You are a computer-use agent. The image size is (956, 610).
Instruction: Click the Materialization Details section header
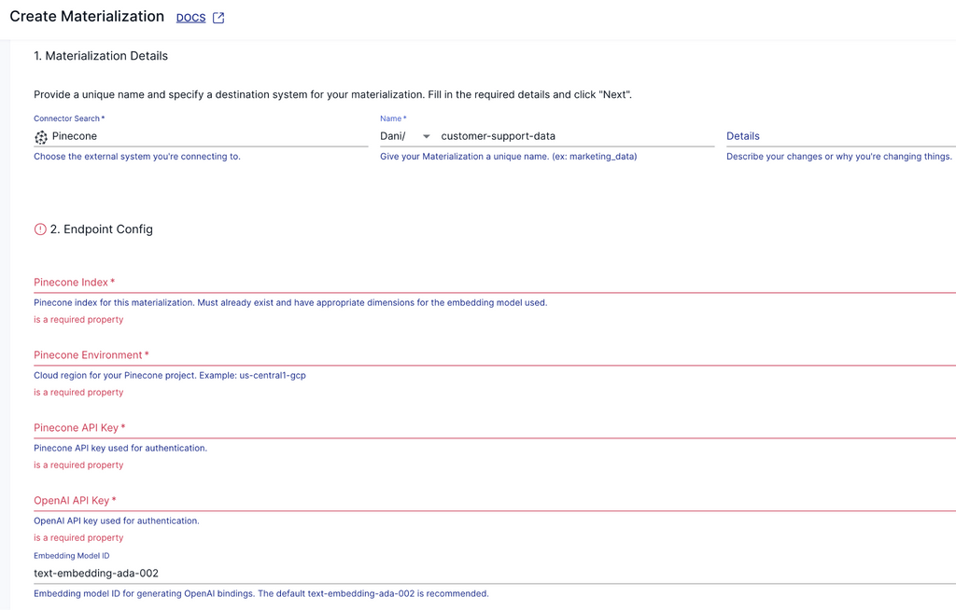[x=101, y=56]
